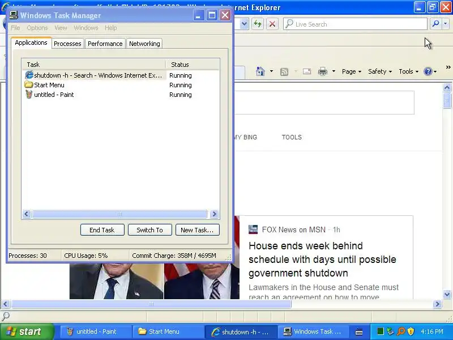Select the untitled - Paint task row
This screenshot has height=340, width=453.
coord(121,95)
